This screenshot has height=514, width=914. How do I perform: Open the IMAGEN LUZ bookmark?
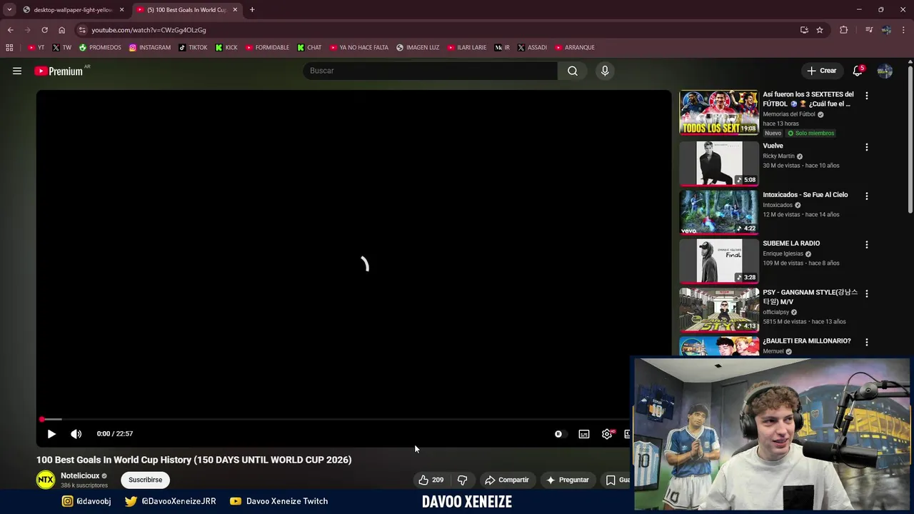418,48
